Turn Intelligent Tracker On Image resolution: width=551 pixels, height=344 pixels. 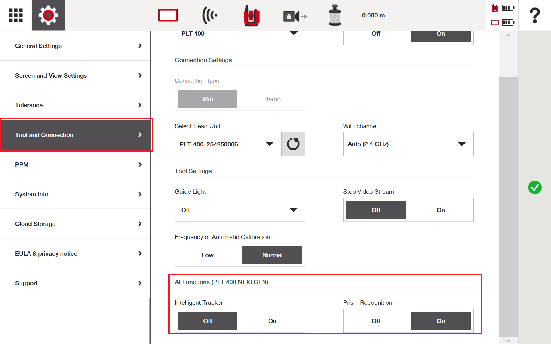pyautogui.click(x=272, y=321)
